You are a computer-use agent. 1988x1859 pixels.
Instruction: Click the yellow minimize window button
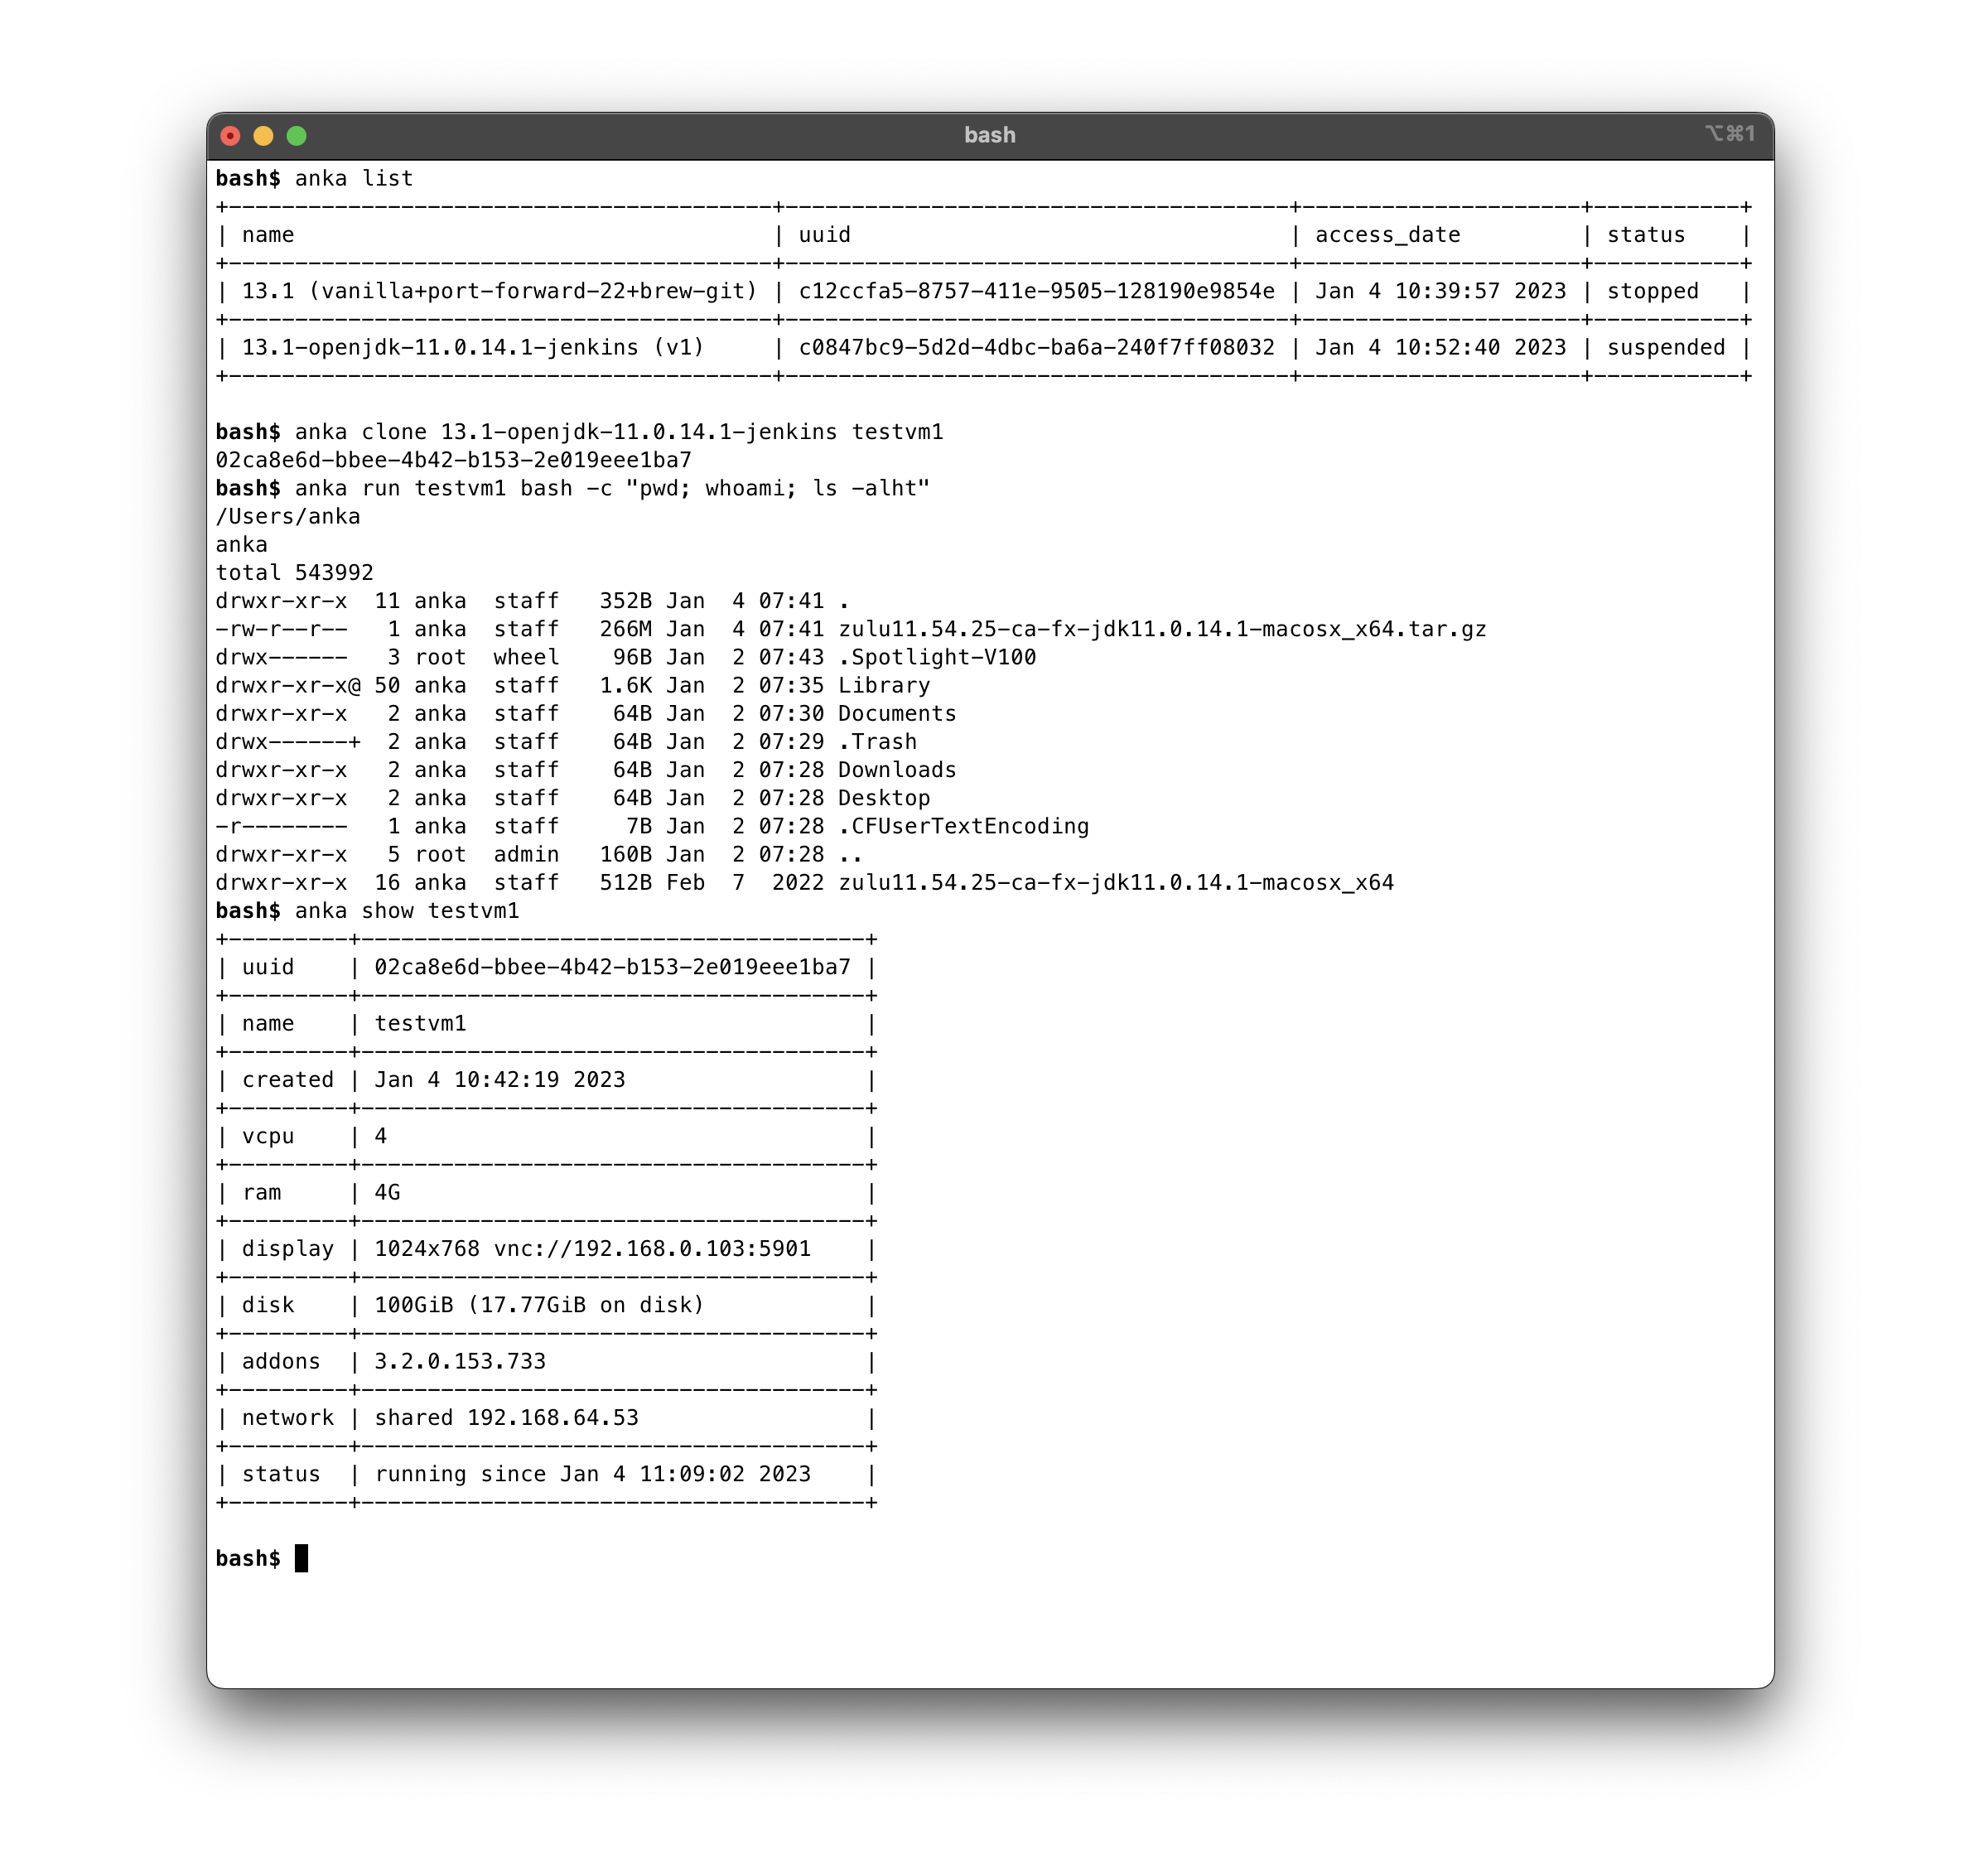click(263, 136)
